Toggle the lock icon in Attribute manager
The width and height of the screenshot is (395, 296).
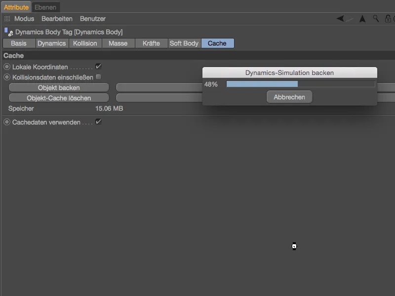click(x=388, y=19)
